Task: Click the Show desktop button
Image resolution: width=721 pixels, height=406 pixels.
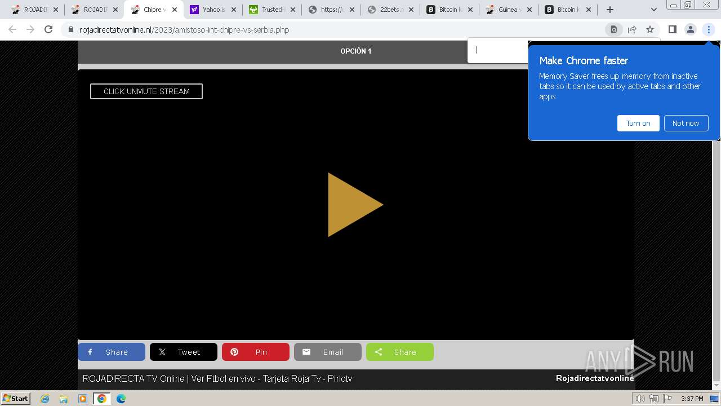Action: [x=715, y=399]
